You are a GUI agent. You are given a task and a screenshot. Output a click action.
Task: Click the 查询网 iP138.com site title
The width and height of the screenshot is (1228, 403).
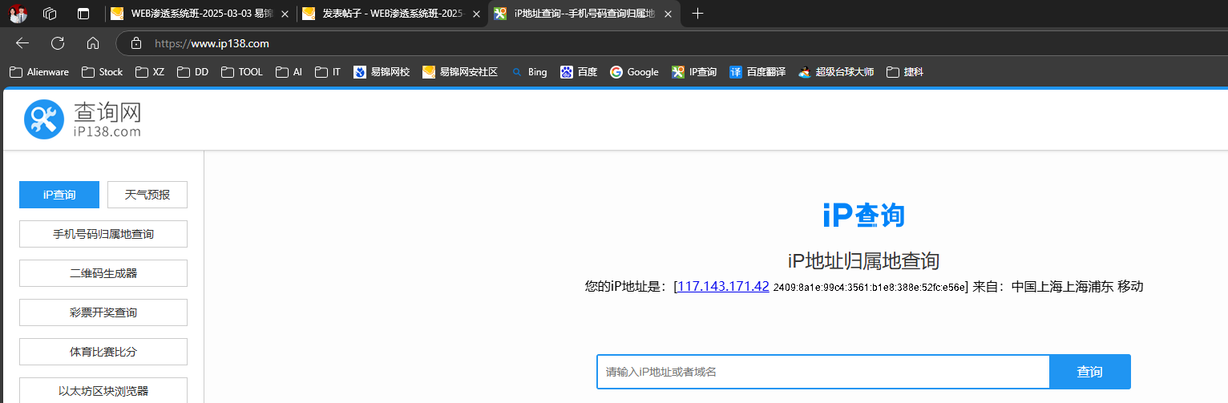[x=107, y=119]
